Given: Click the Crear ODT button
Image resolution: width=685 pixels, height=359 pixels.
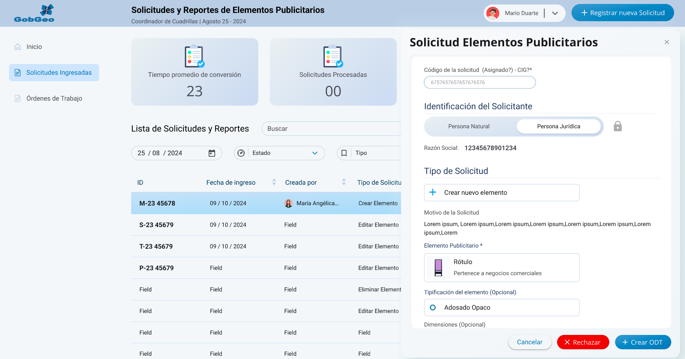Looking at the screenshot, I should pyautogui.click(x=642, y=342).
